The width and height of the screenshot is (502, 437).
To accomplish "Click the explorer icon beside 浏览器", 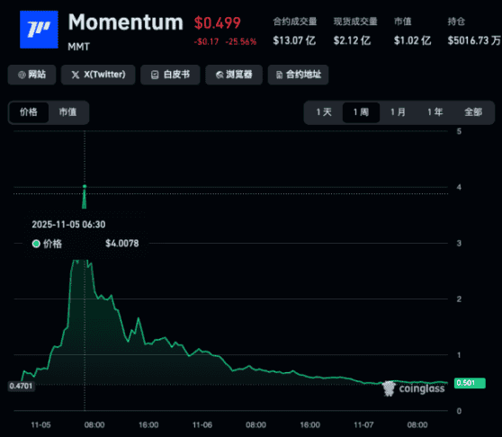I will (x=220, y=75).
